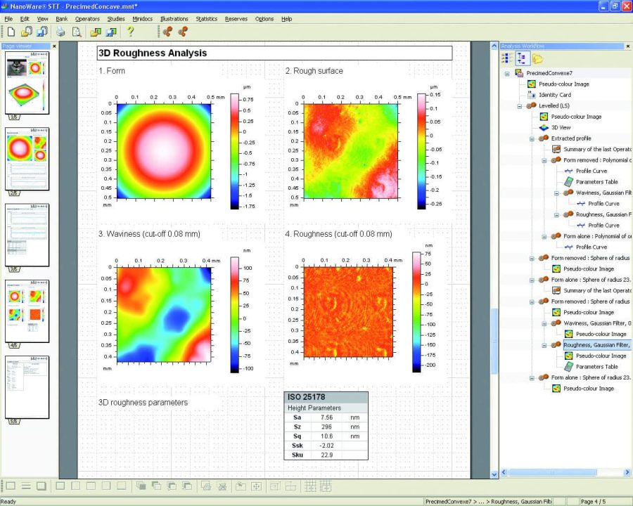The height and width of the screenshot is (506, 633).
Task: Toggle the grid display icon in bottom toolbar
Action: [x=309, y=486]
